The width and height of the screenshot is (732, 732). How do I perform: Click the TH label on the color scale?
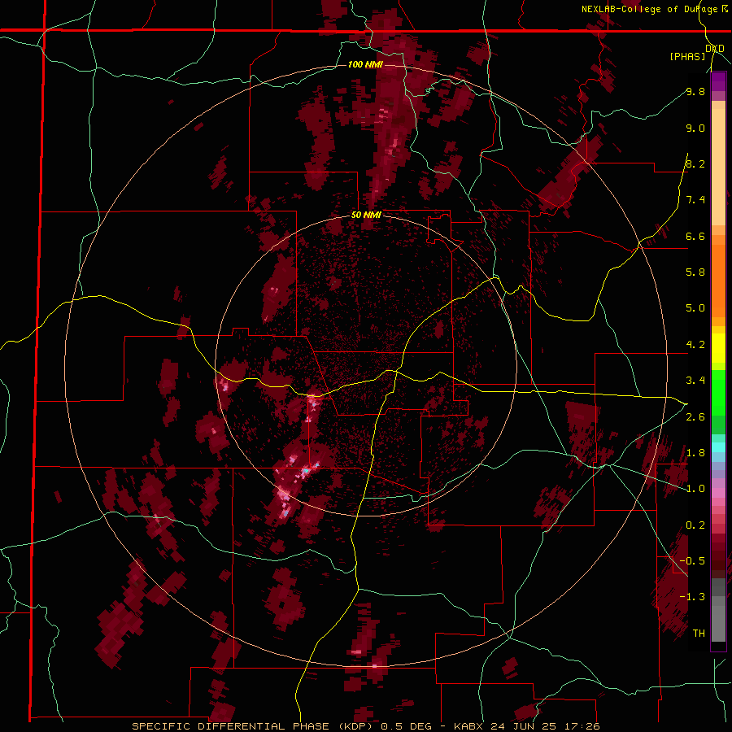pos(699,634)
